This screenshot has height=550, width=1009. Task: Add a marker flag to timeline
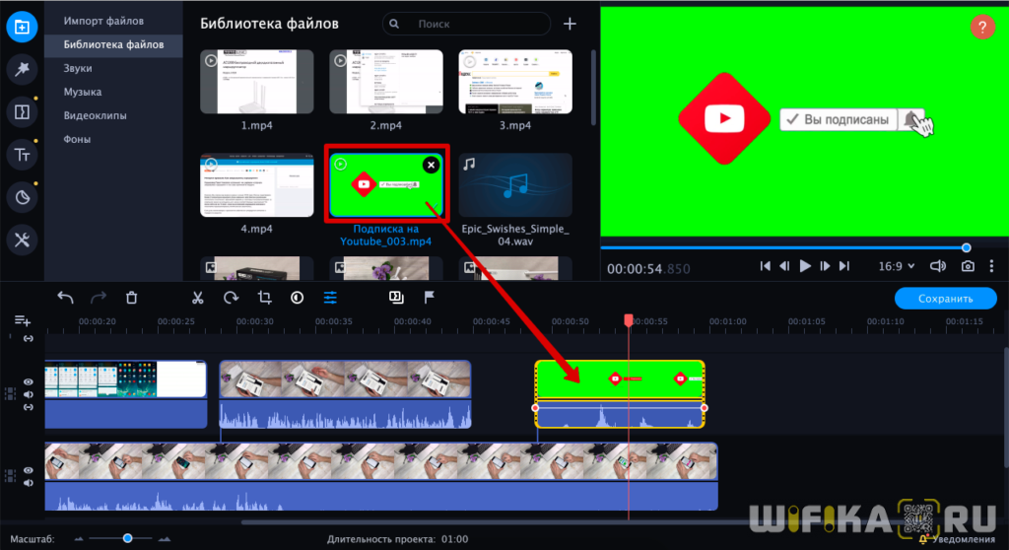tap(430, 297)
